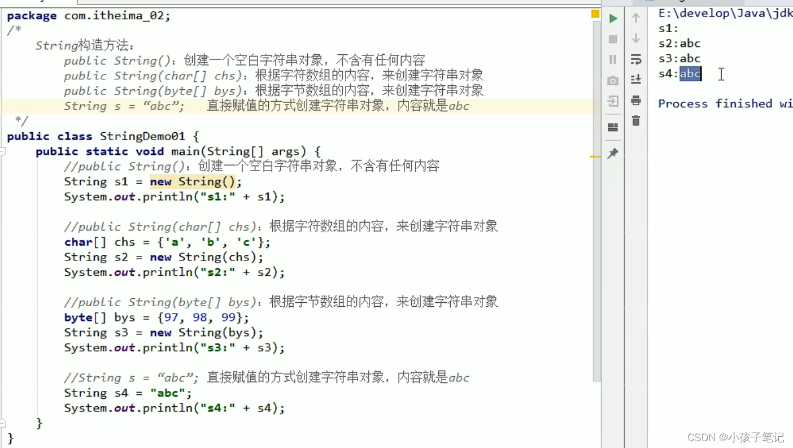Pin the Run tab with the pin icon
This screenshot has height=448, width=793.
click(x=613, y=153)
